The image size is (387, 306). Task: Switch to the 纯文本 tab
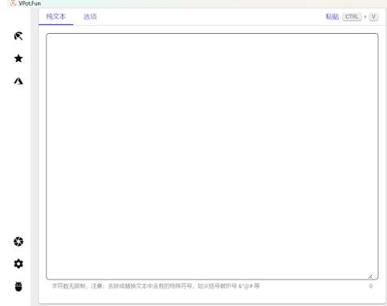56,17
